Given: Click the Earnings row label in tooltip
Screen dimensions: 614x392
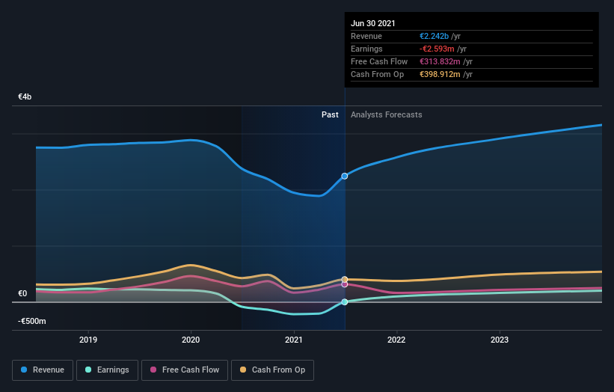Looking at the screenshot, I should click(366, 49).
